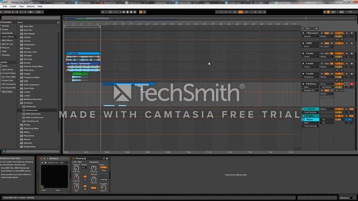Click the 1 Monument track title
This screenshot has height=201, width=358.
point(312,33)
